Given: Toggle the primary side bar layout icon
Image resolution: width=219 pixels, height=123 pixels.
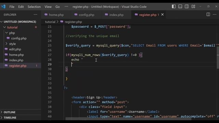Looking at the screenshot, I should (x=173, y=6).
